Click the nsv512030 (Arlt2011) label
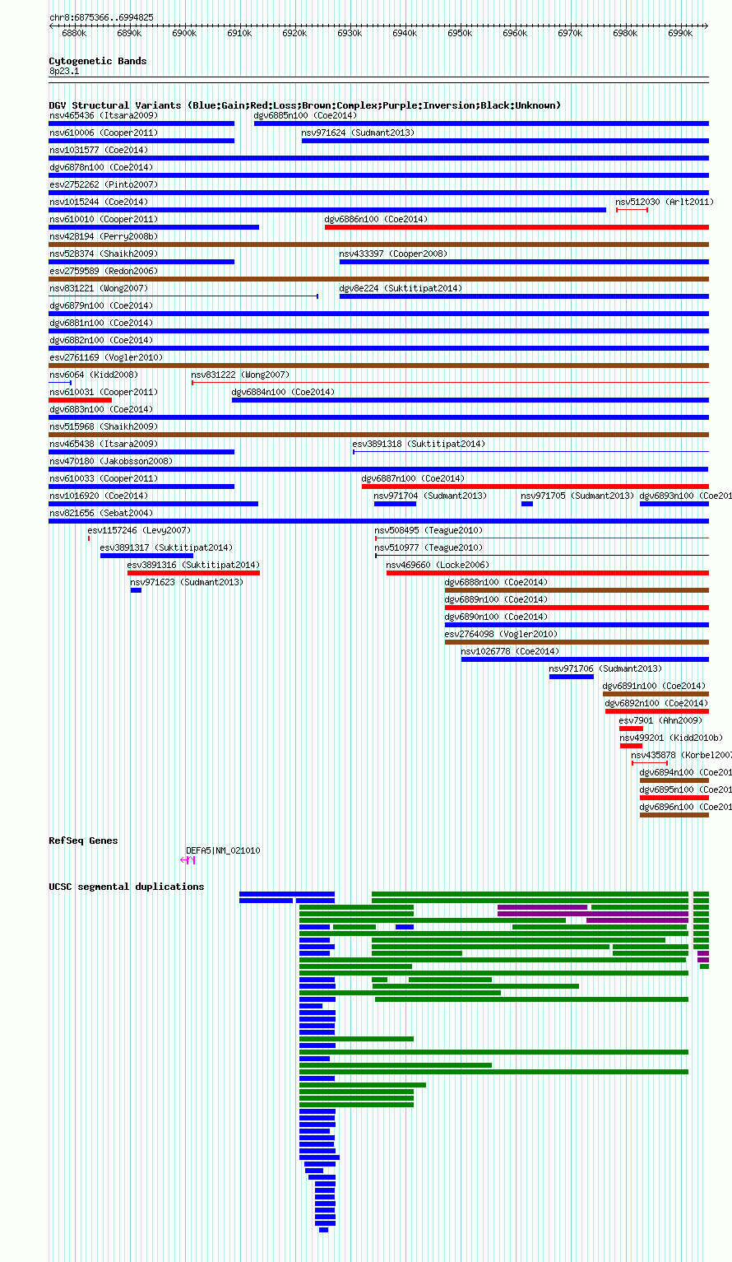This screenshot has width=732, height=1262. coord(665,202)
